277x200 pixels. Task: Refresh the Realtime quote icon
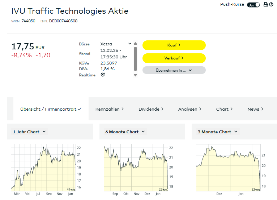103,75
